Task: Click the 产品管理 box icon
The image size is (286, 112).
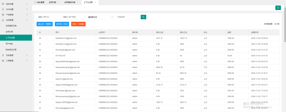Action: click(3, 14)
